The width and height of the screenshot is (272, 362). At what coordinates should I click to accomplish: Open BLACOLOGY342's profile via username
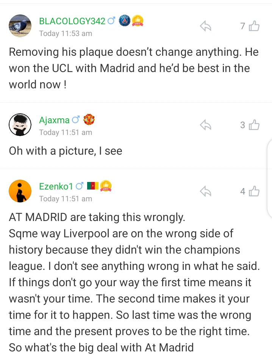tap(72, 21)
